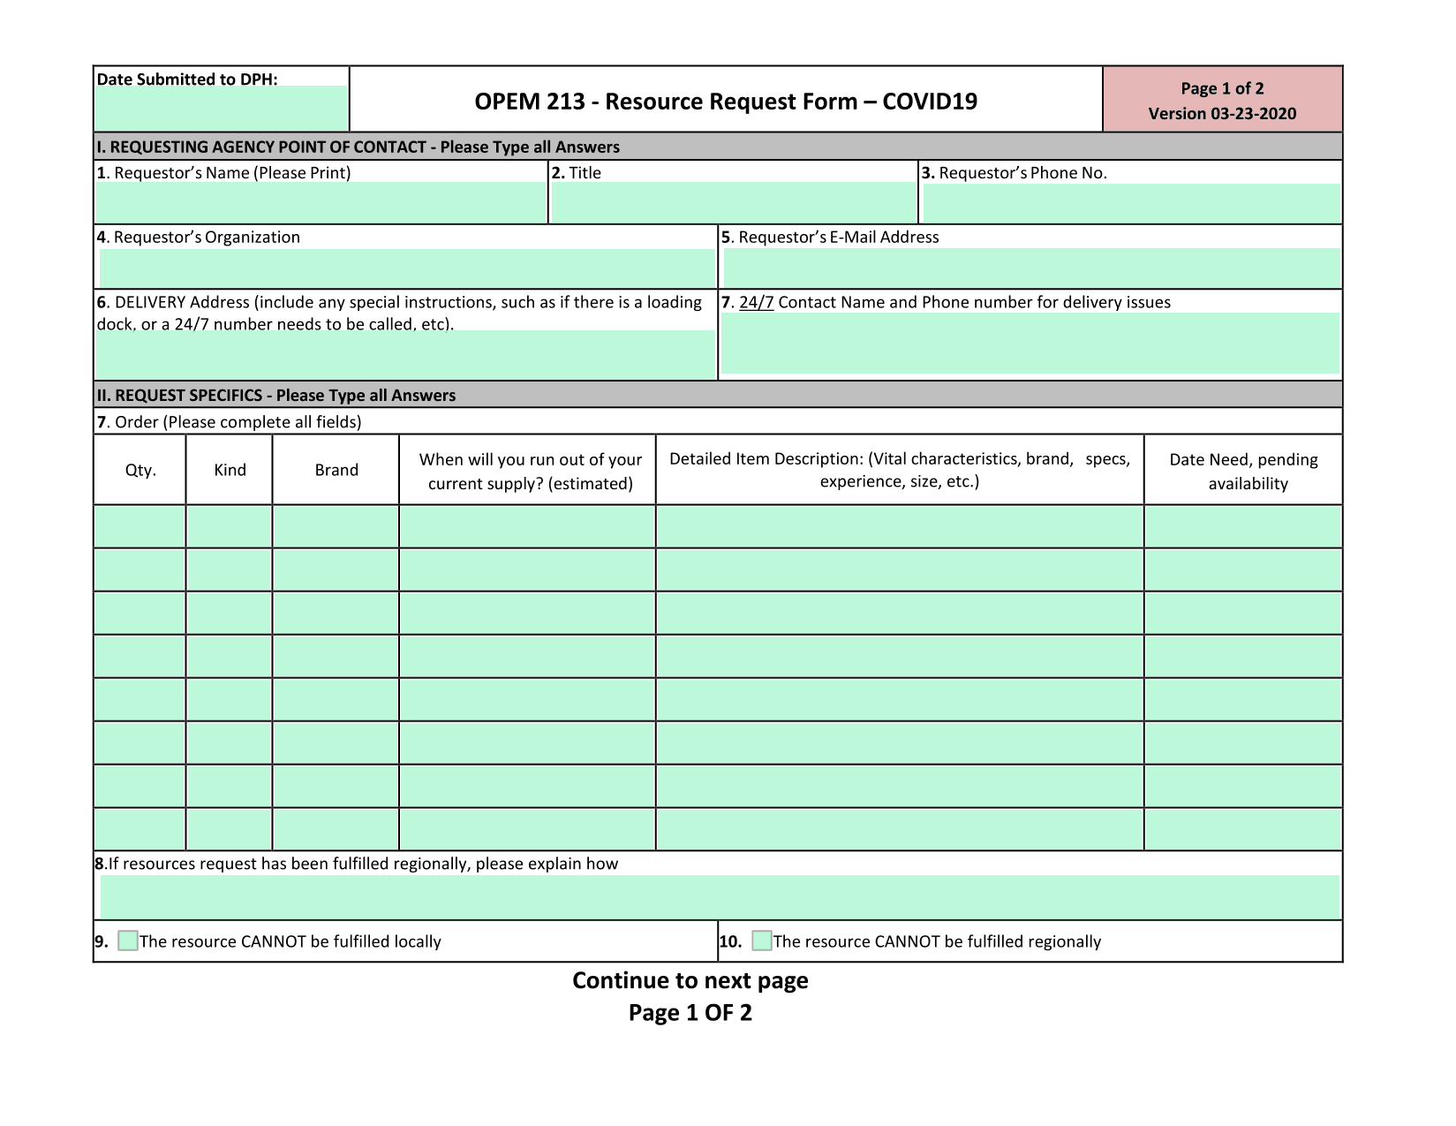Click '7. Order (Please complete all fields)' label
This screenshot has height=1126, width=1456.
pyautogui.click(x=230, y=422)
